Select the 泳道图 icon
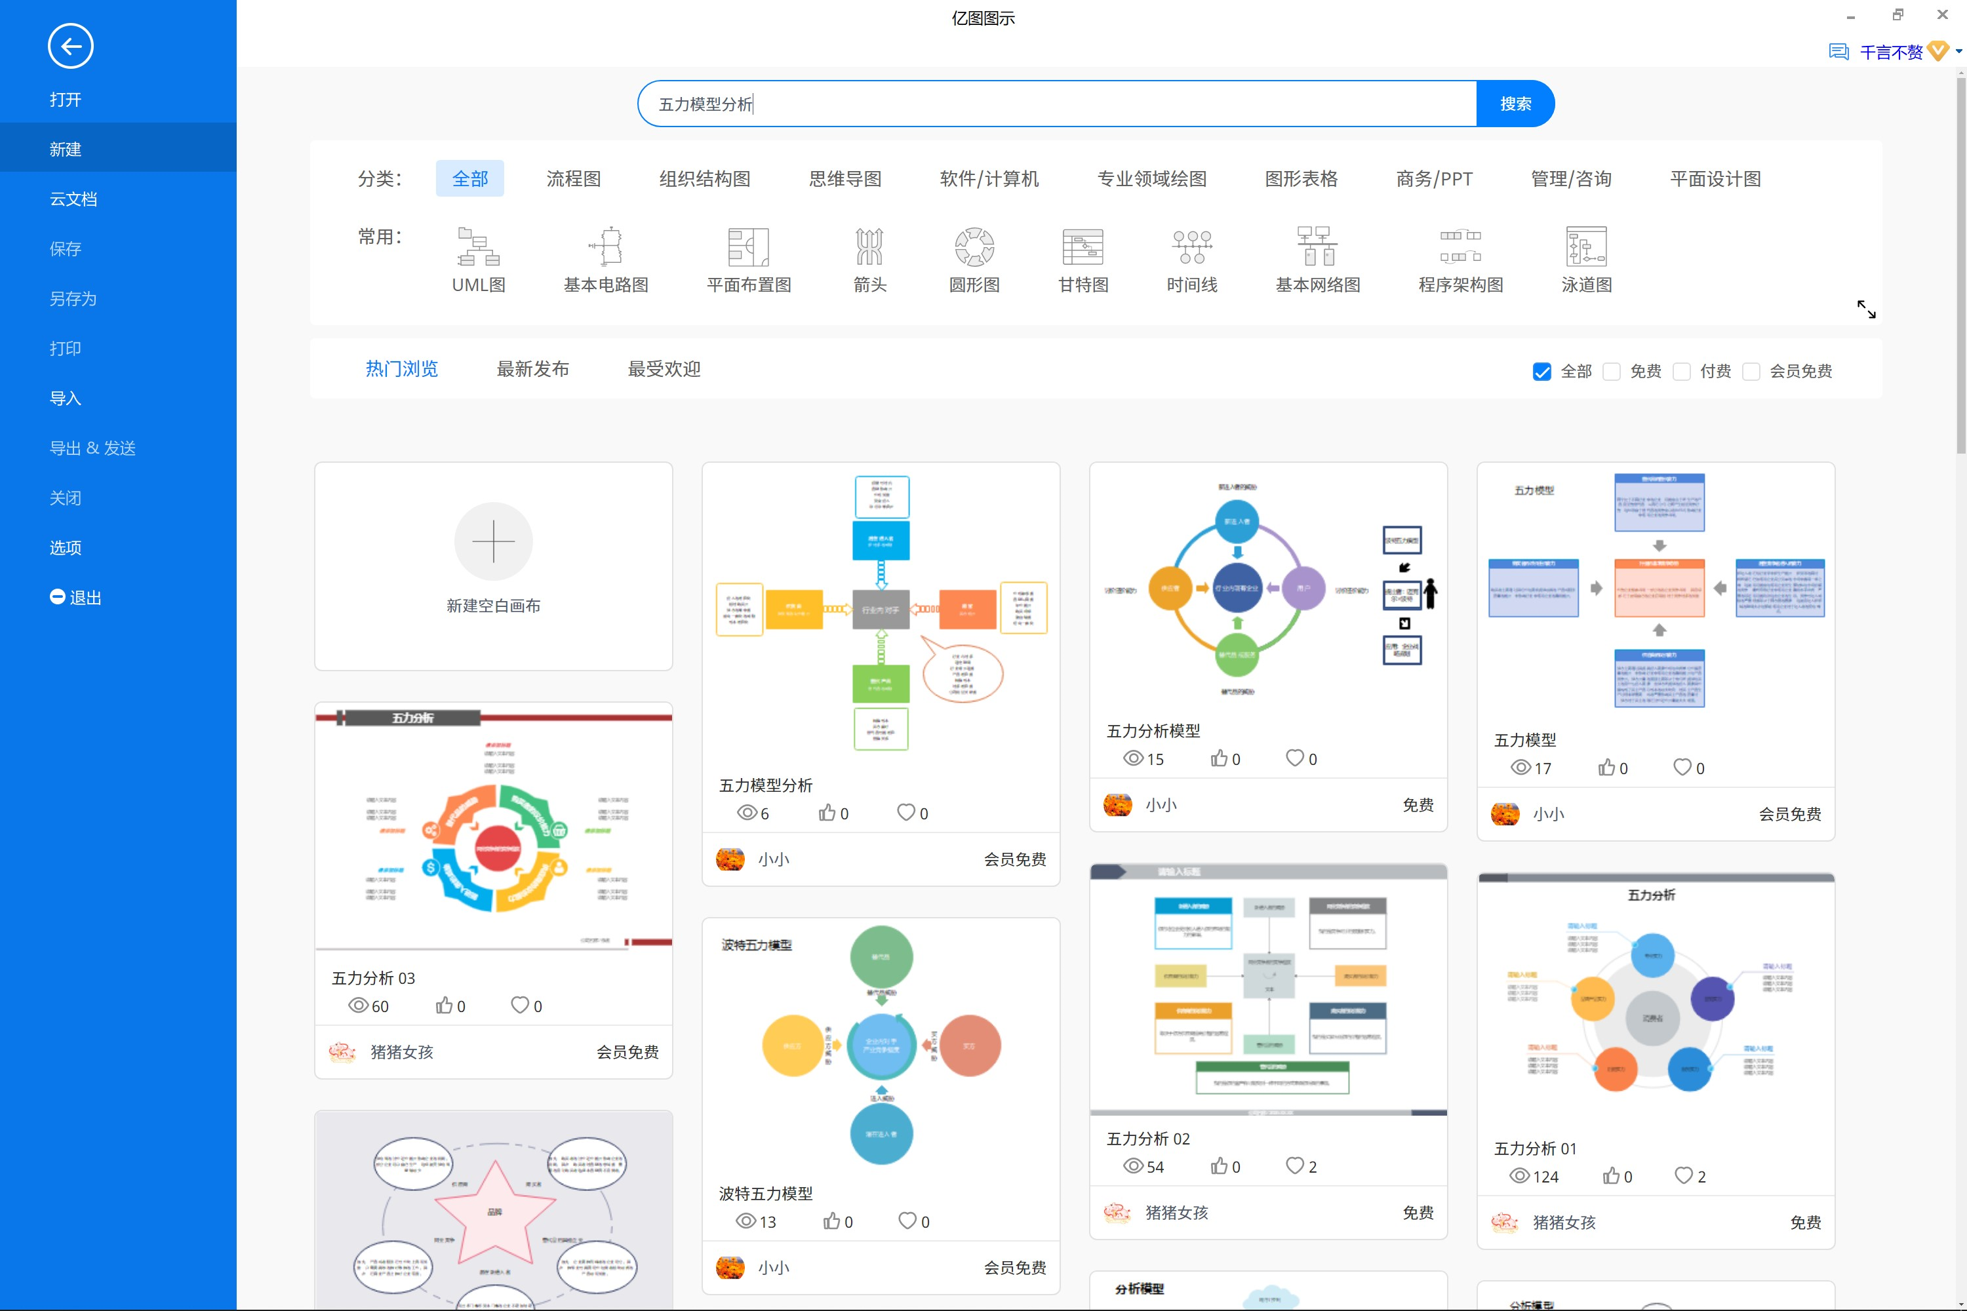The width and height of the screenshot is (1967, 1311). tap(1585, 246)
